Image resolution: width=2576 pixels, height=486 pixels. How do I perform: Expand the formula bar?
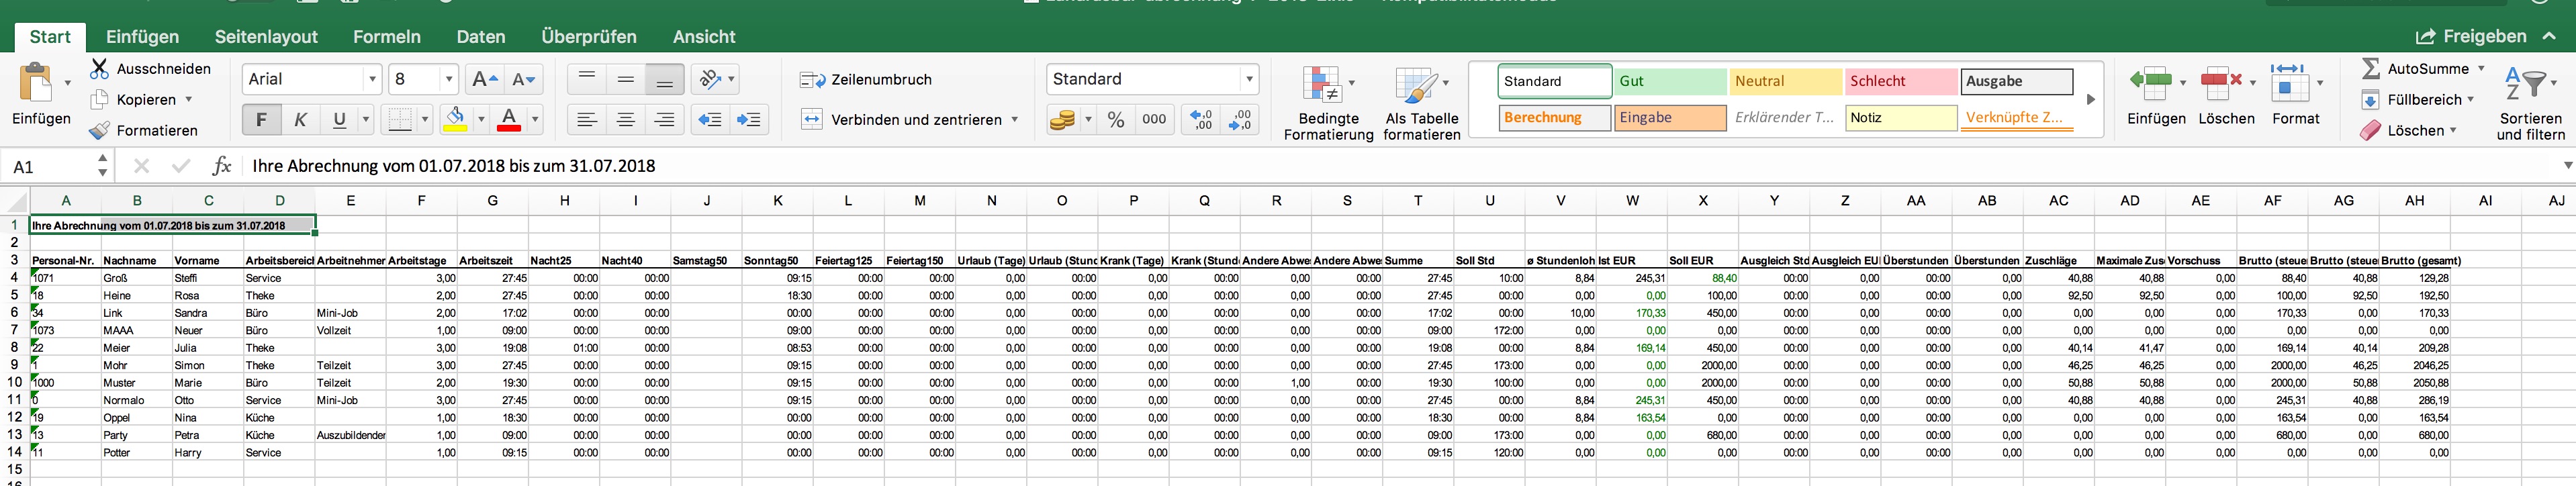point(2567,166)
